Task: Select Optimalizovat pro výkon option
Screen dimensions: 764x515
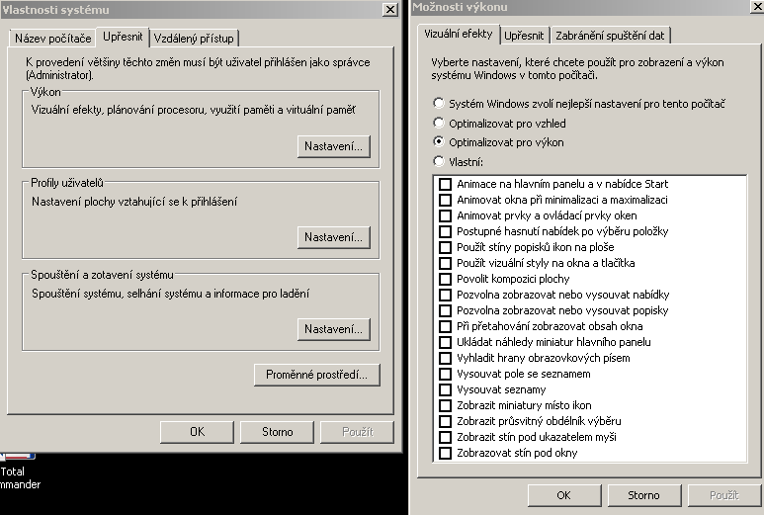Action: pos(439,141)
